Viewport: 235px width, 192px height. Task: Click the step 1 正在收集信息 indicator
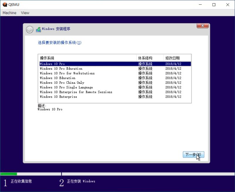click(18, 182)
